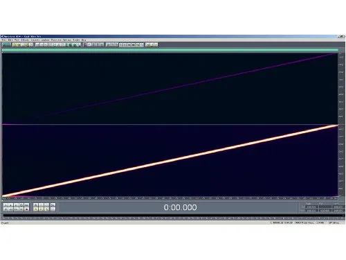This screenshot has height=260, width=346.
Task: Click the time ruler below the spectrogram
Action: point(170,198)
